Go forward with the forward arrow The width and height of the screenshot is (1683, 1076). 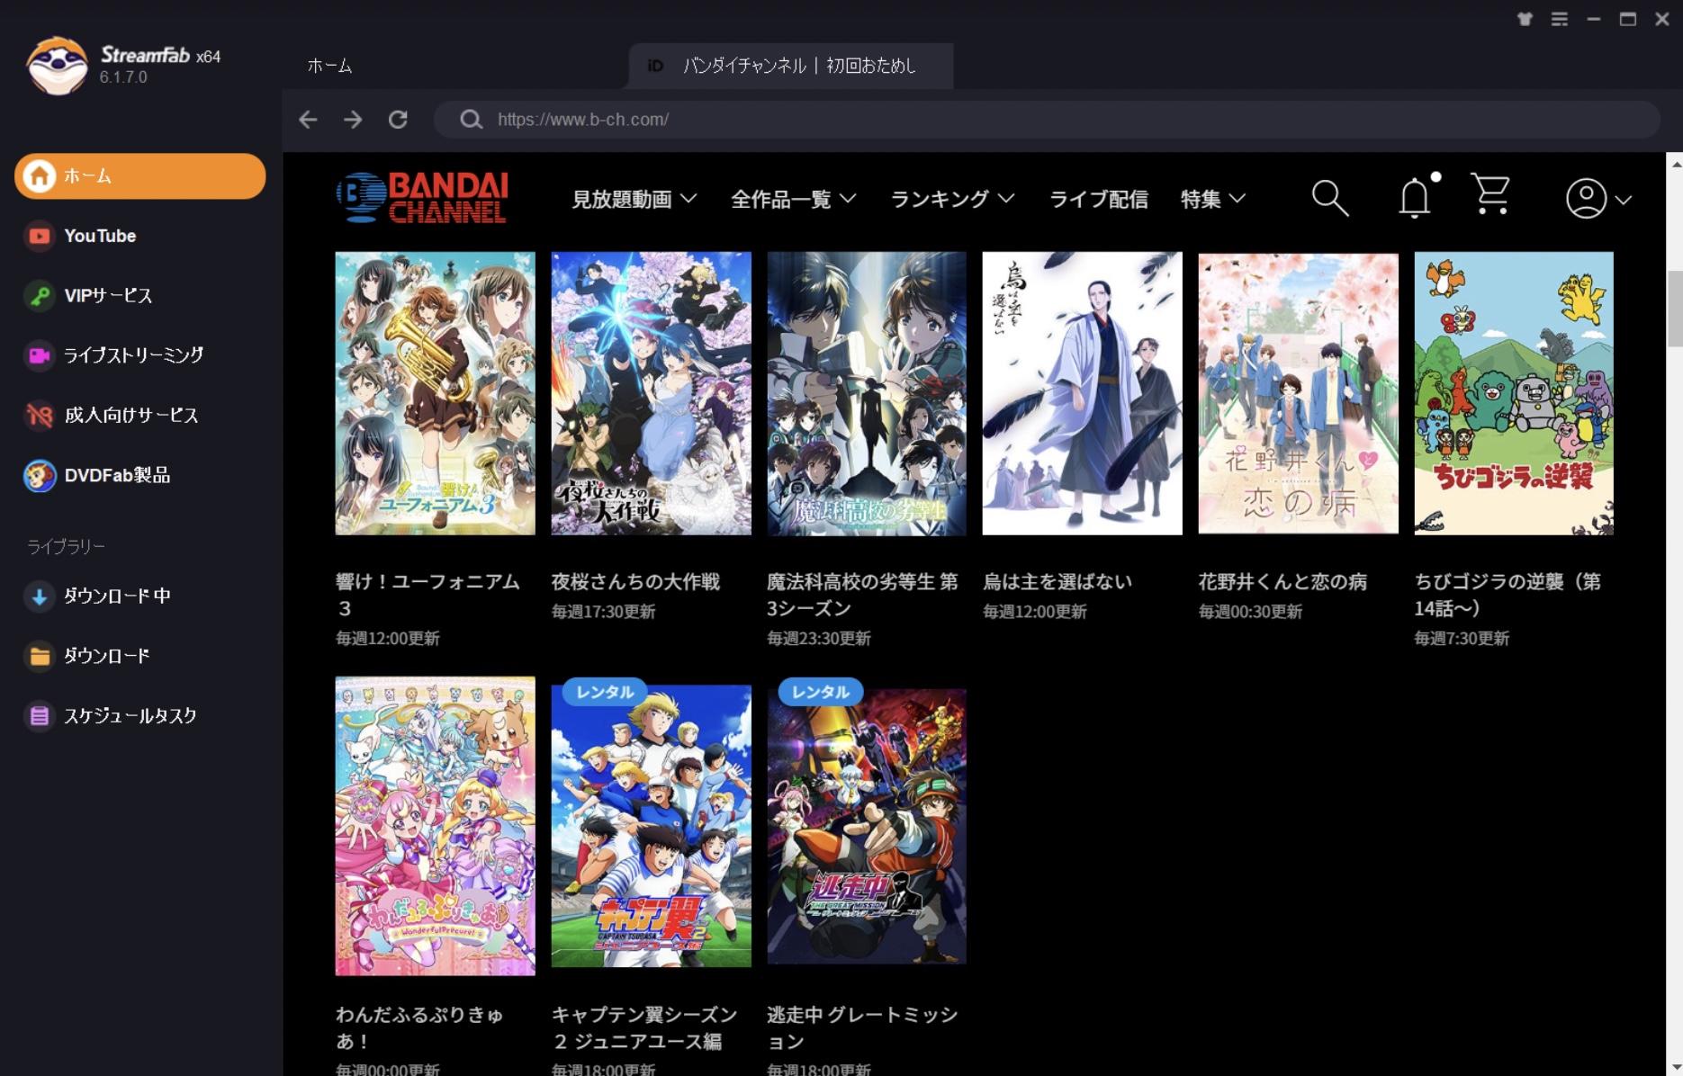click(353, 120)
